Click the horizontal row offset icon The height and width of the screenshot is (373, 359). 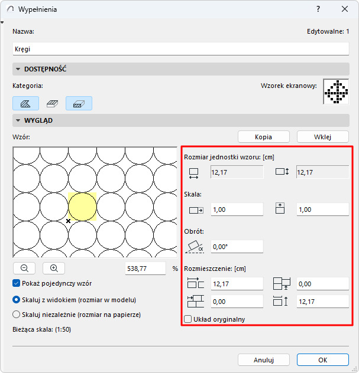pos(196,302)
